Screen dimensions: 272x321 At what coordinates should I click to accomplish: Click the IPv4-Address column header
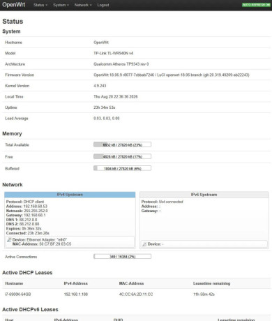(76, 283)
